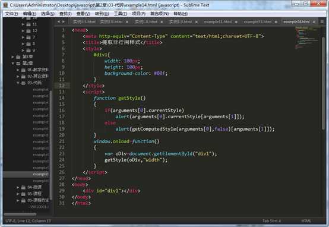This screenshot has height=227, width=329.
Task: Click open-folder icon of 03-代码
Action: pos(23,83)
